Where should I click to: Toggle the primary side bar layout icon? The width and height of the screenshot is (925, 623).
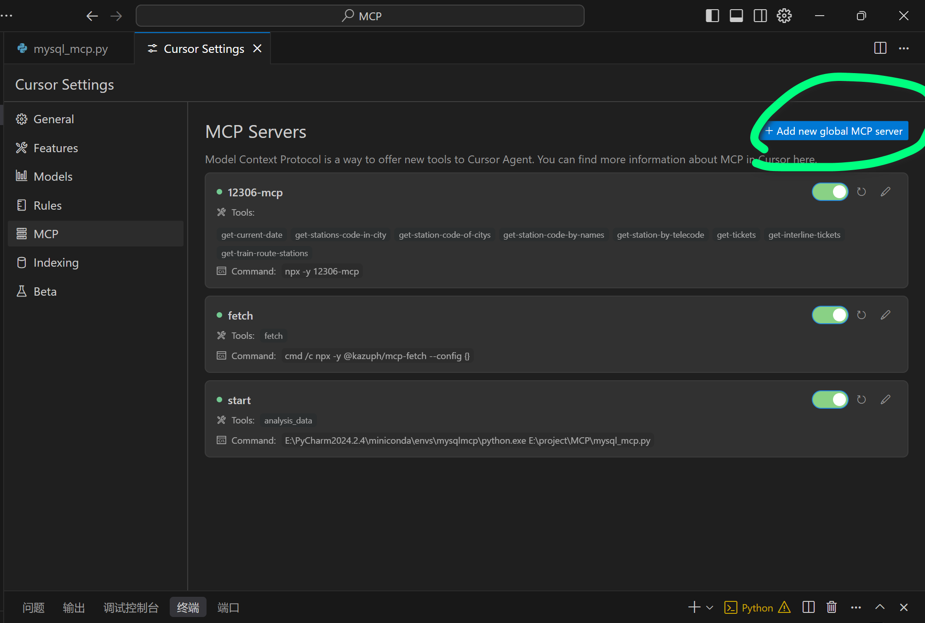tap(712, 16)
